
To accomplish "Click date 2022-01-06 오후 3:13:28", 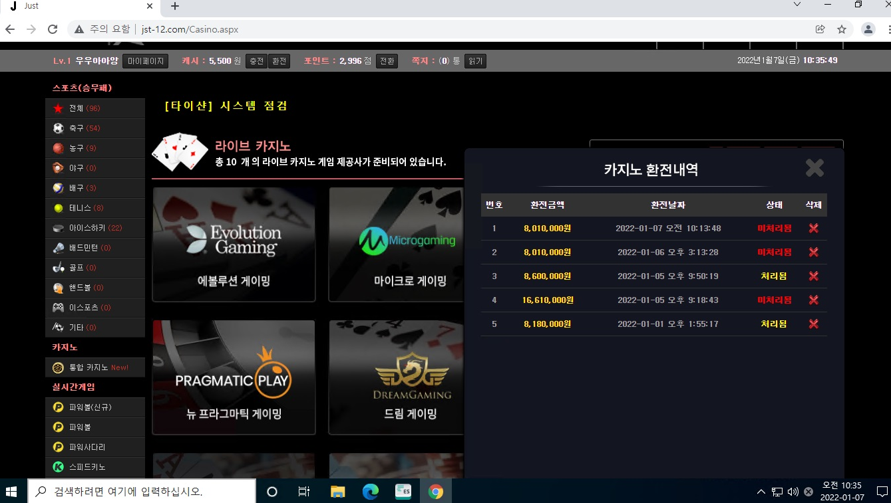I will 668,252.
